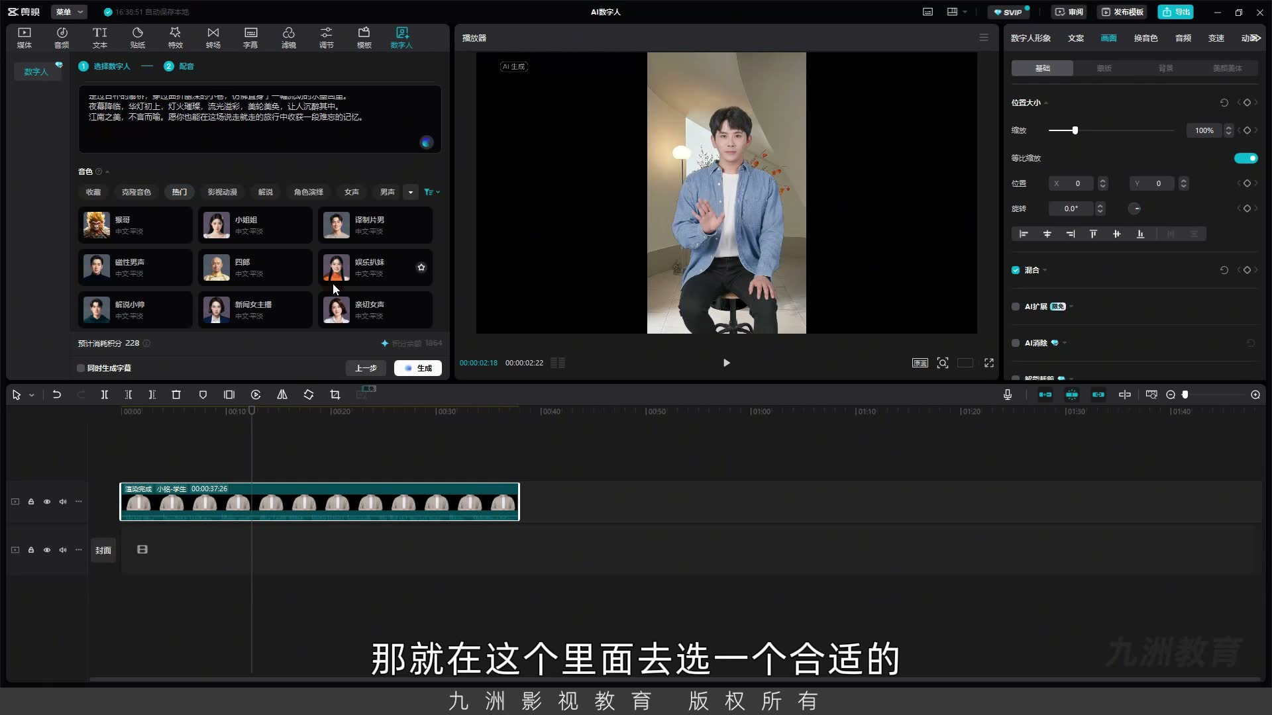
Task: Click the timeline zoom out minus icon
Action: [x=1171, y=395]
